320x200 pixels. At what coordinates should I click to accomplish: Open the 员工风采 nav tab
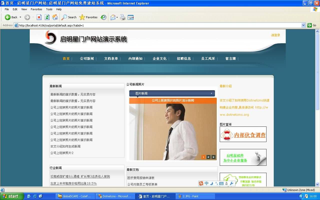coord(208,58)
